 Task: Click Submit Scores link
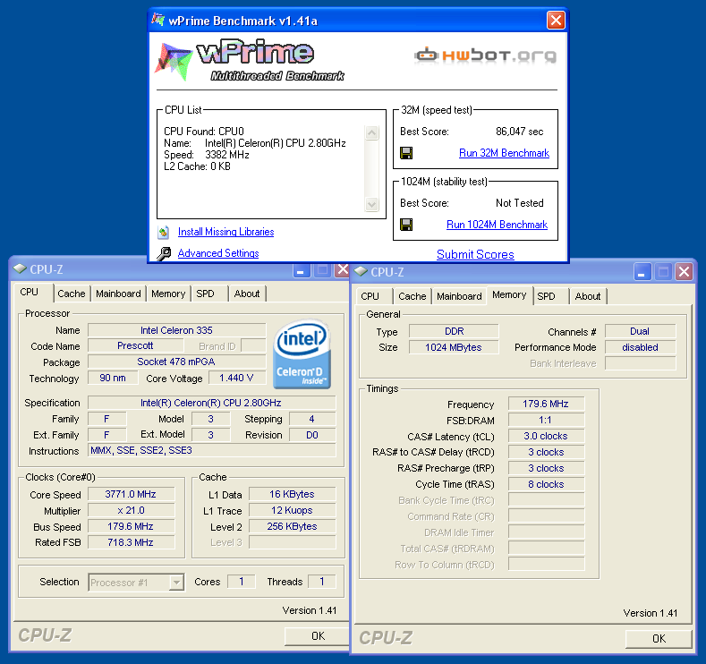[x=475, y=254]
